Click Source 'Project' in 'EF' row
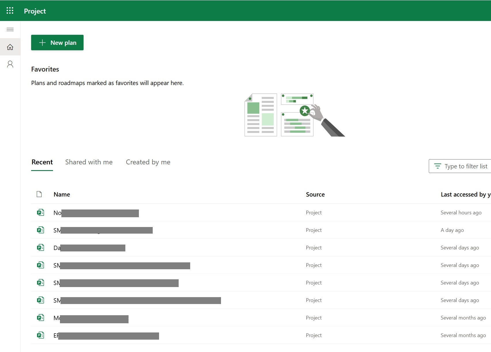The height and width of the screenshot is (352, 491). 314,335
